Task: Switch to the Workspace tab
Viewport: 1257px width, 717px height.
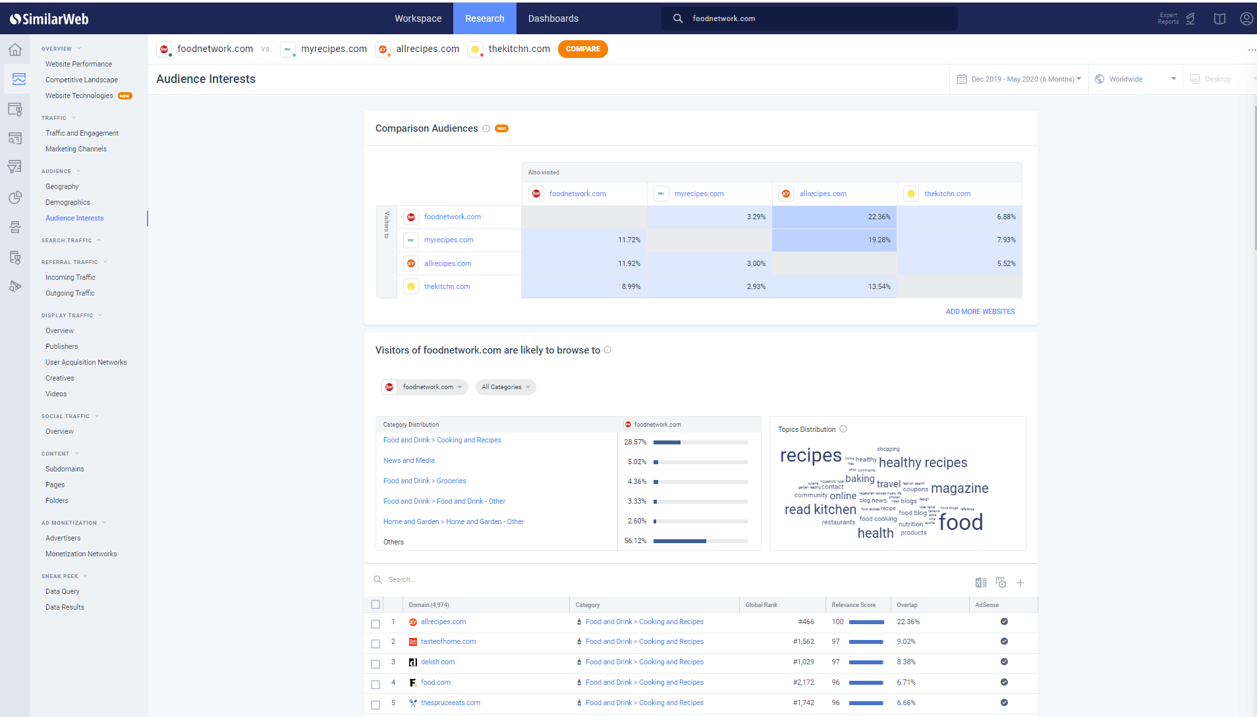Action: 418,18
